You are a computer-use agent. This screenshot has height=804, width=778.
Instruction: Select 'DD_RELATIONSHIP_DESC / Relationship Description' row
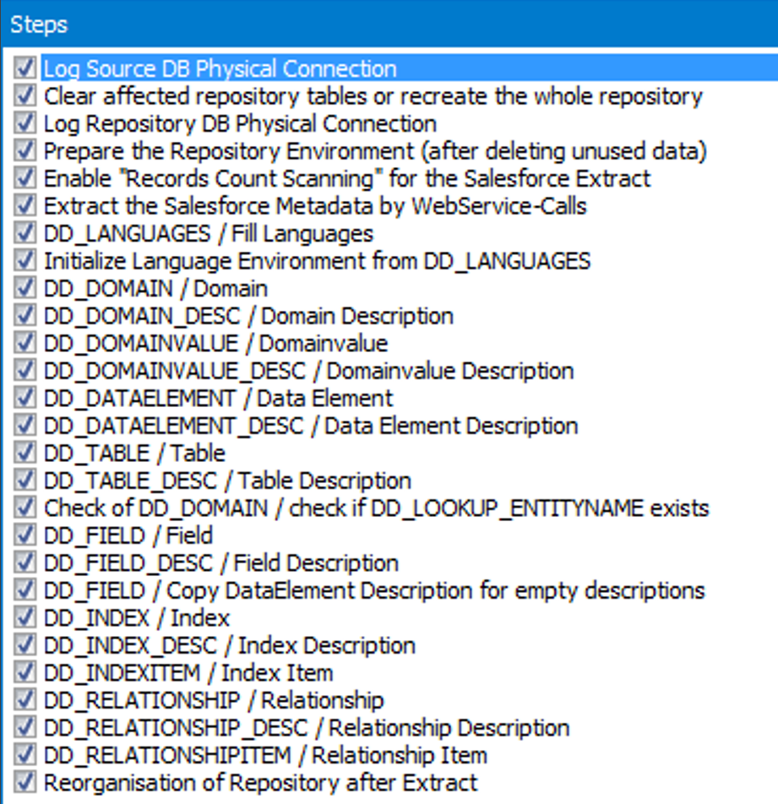307,728
